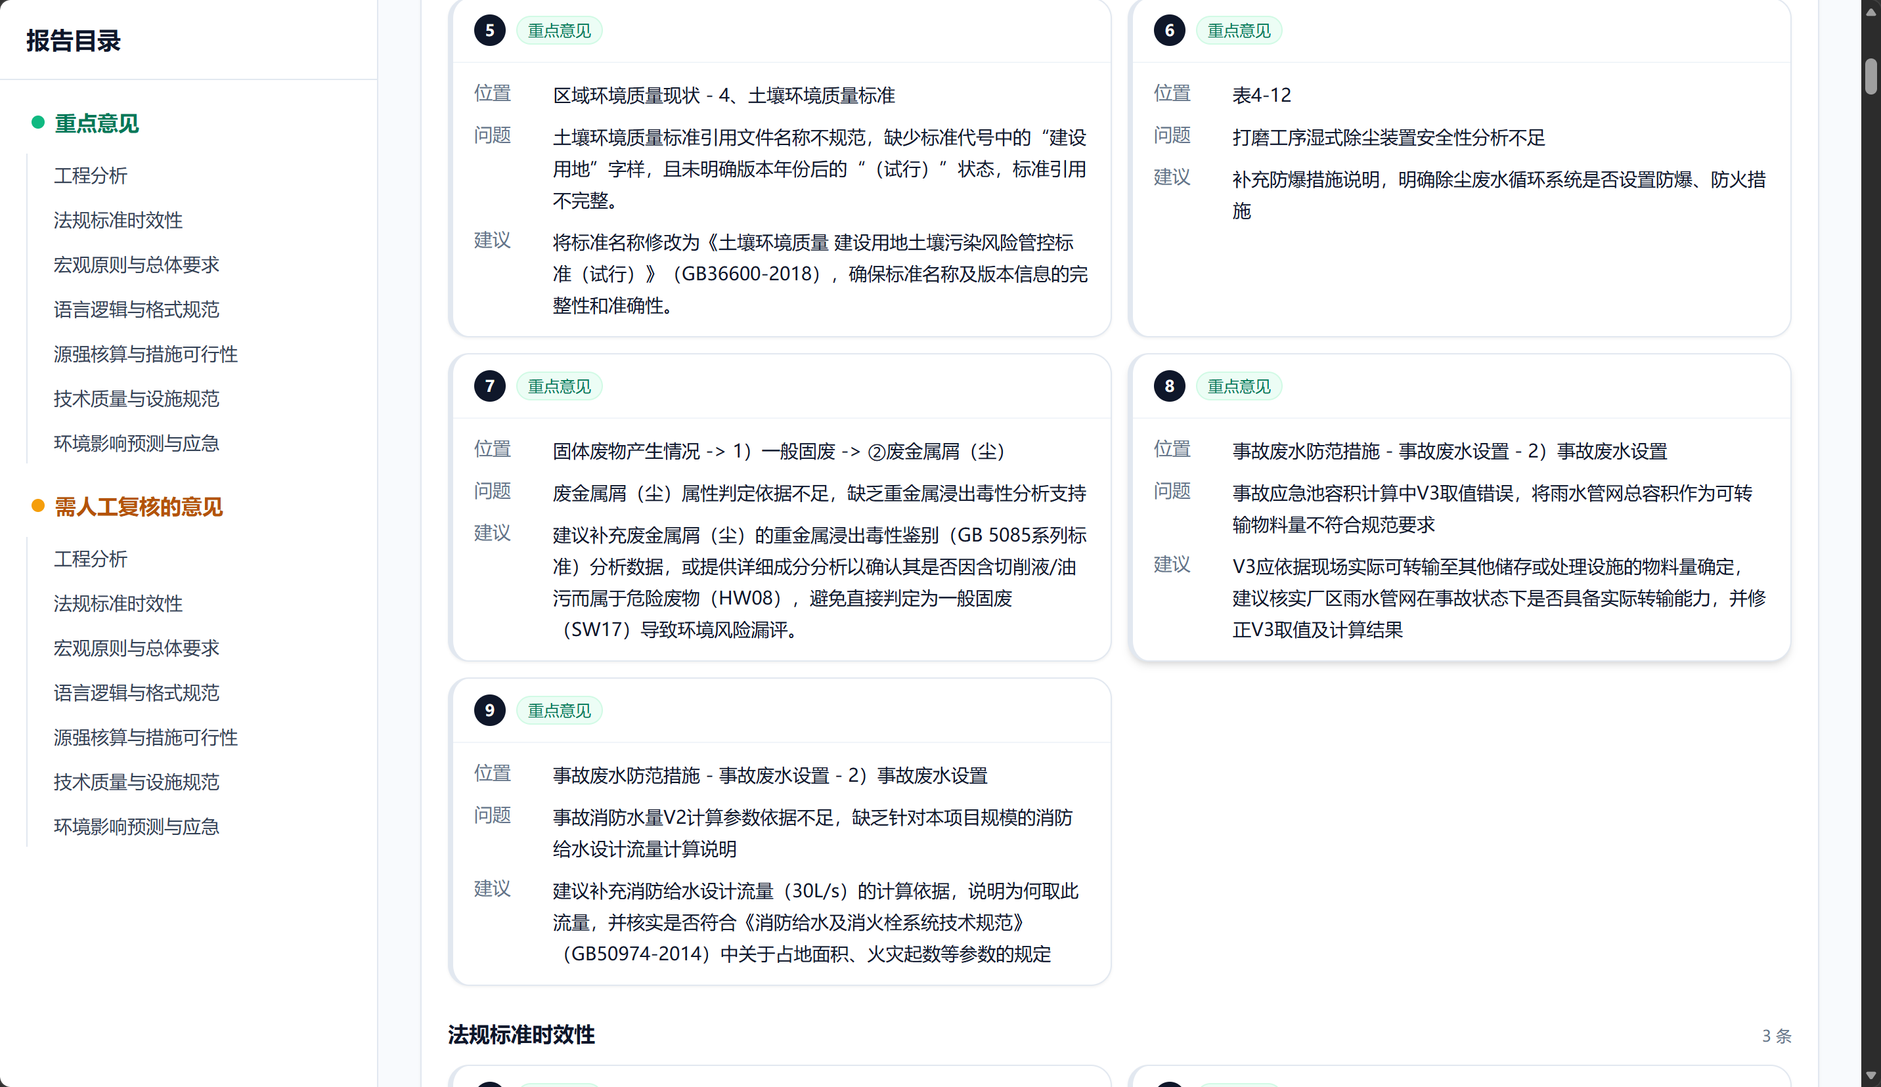
Task: Click the number 9 badge icon
Action: click(490, 710)
